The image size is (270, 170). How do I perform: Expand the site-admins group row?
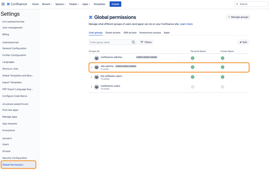click(91, 67)
